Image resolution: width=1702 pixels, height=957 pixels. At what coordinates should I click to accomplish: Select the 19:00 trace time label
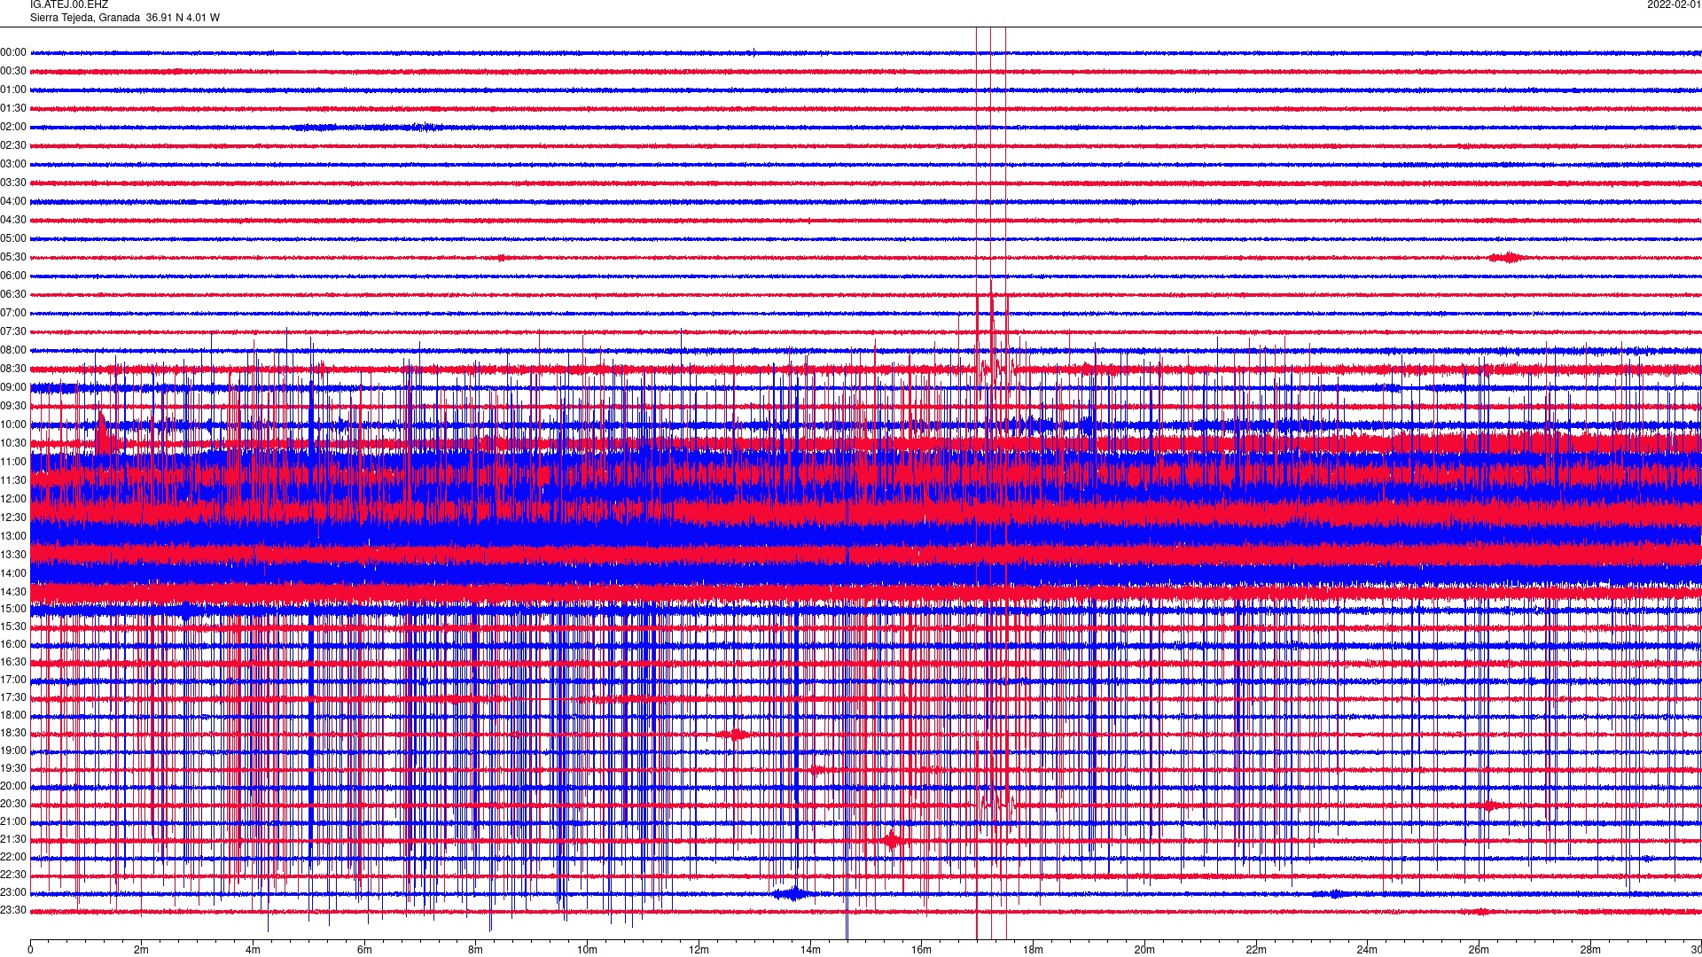tap(13, 751)
